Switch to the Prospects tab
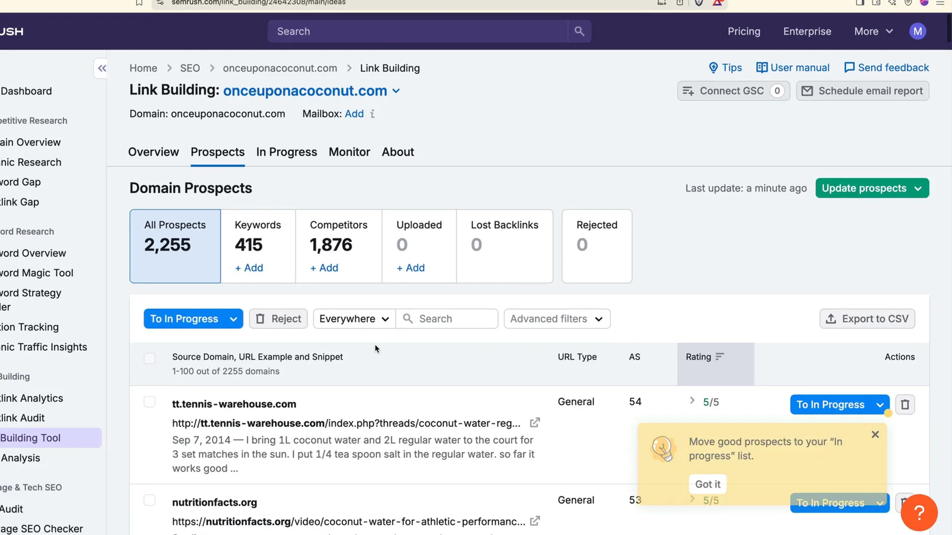This screenshot has height=535, width=952. coord(218,152)
